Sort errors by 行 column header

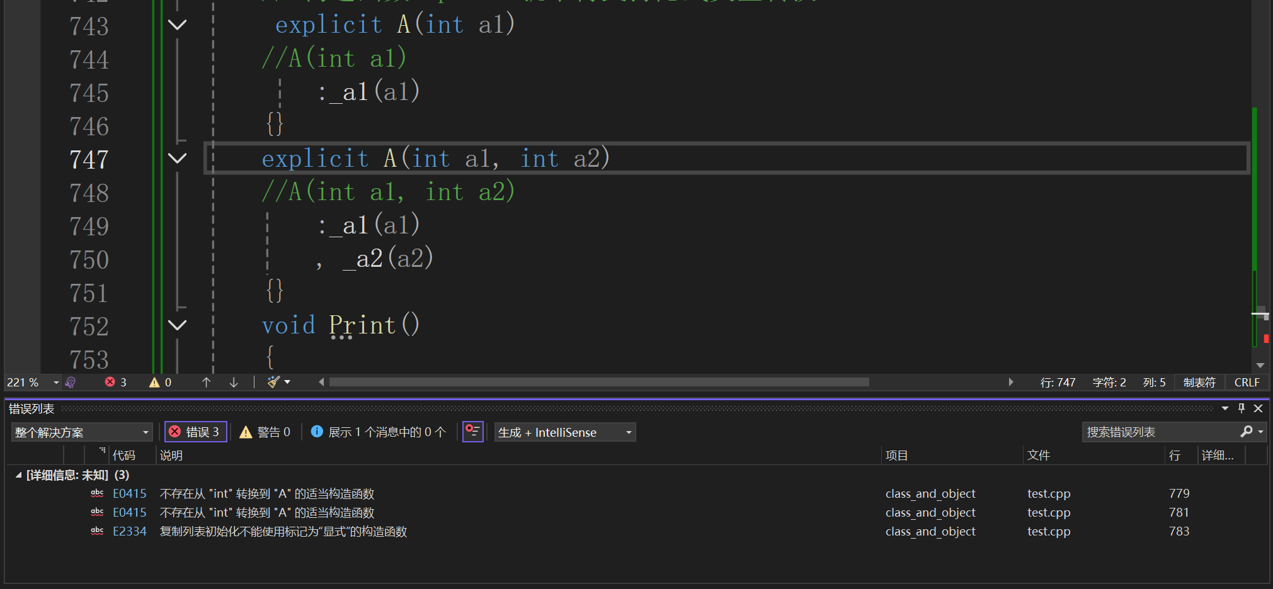coord(1181,456)
